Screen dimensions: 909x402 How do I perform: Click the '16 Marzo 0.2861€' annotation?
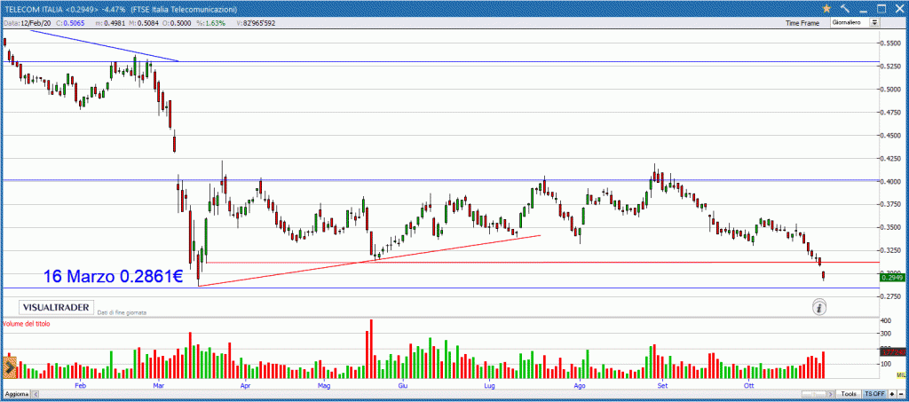pos(113,277)
